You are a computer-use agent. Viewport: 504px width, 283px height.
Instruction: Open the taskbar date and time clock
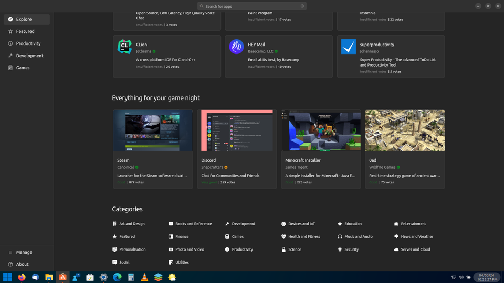click(487, 277)
